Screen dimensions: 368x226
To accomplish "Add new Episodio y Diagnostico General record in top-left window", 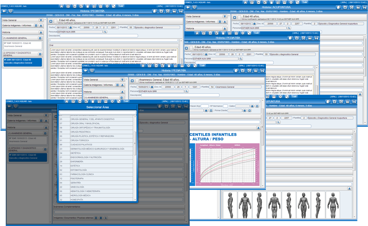I will pos(40,54).
